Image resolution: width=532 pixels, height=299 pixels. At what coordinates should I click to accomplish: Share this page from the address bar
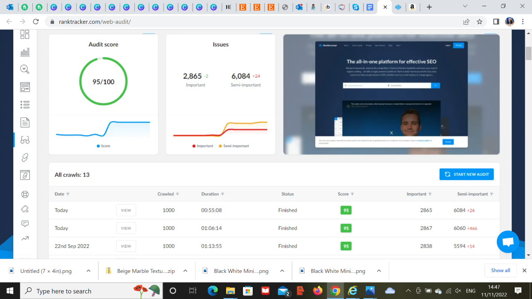click(x=466, y=21)
